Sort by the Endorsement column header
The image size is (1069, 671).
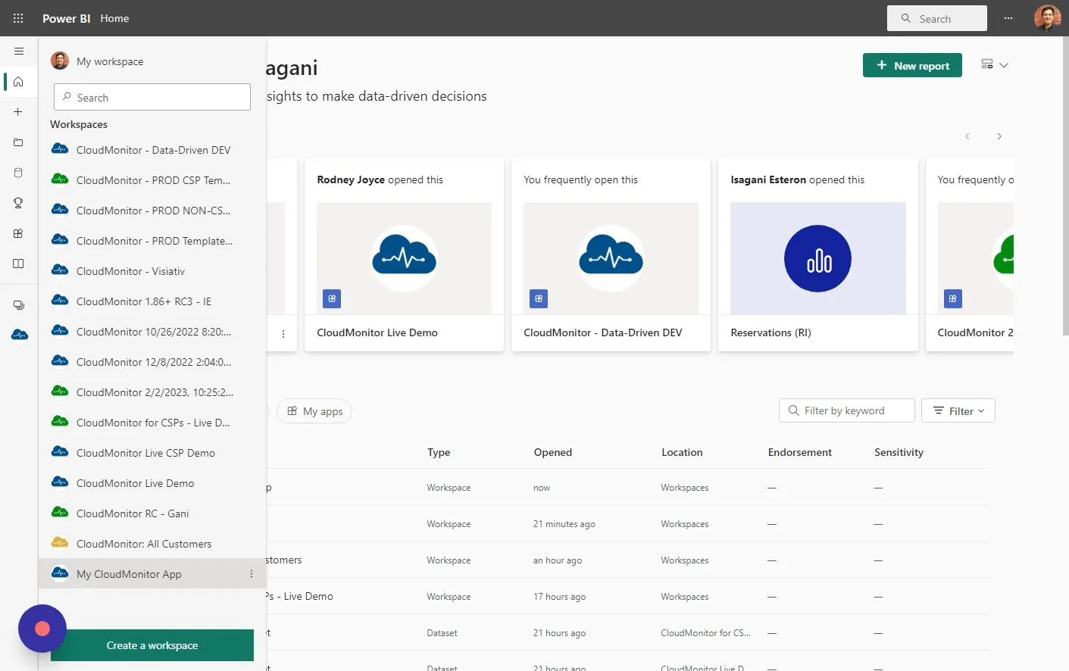(x=800, y=452)
